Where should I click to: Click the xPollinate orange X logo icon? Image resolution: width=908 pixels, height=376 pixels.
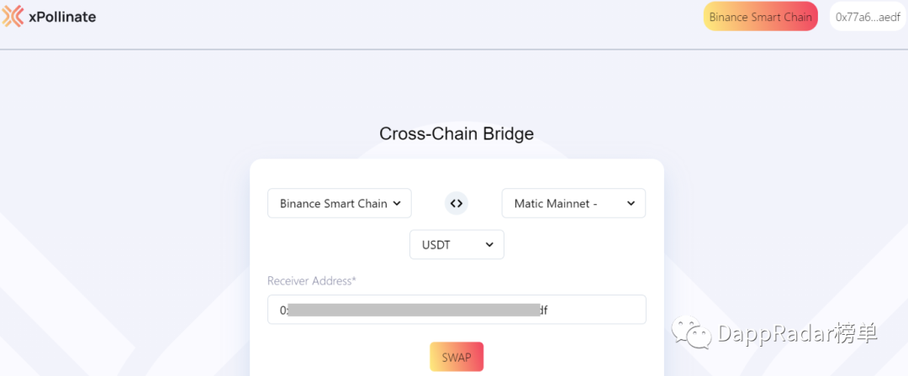pos(13,17)
